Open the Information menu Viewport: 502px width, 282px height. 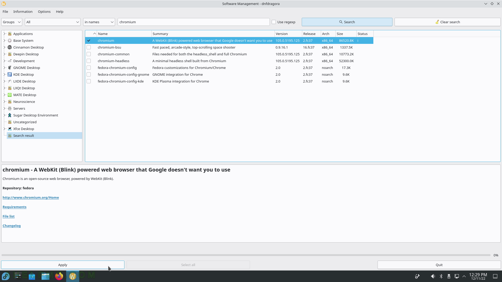23,11
